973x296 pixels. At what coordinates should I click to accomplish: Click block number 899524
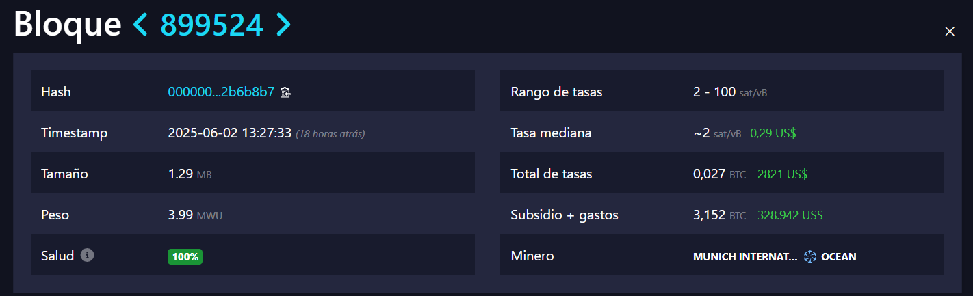211,25
